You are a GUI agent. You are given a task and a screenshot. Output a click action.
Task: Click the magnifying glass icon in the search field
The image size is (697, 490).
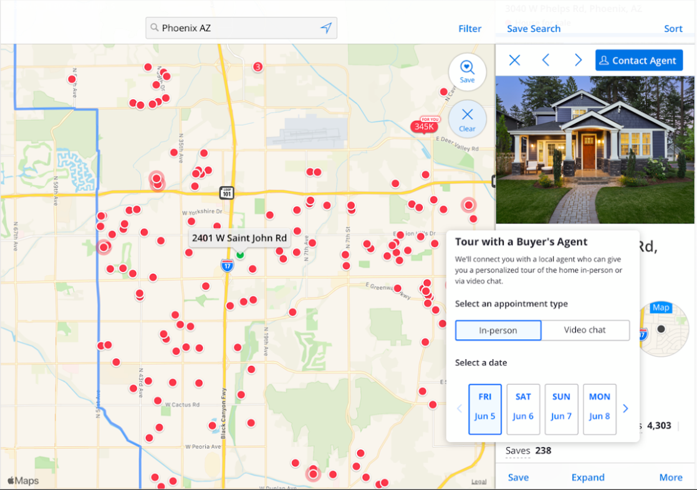click(x=154, y=27)
